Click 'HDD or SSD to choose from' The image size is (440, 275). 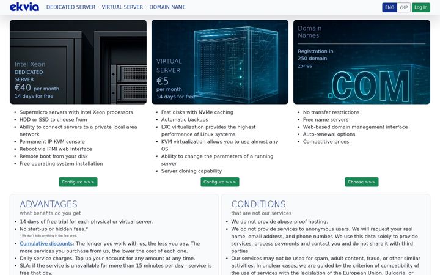53,120
